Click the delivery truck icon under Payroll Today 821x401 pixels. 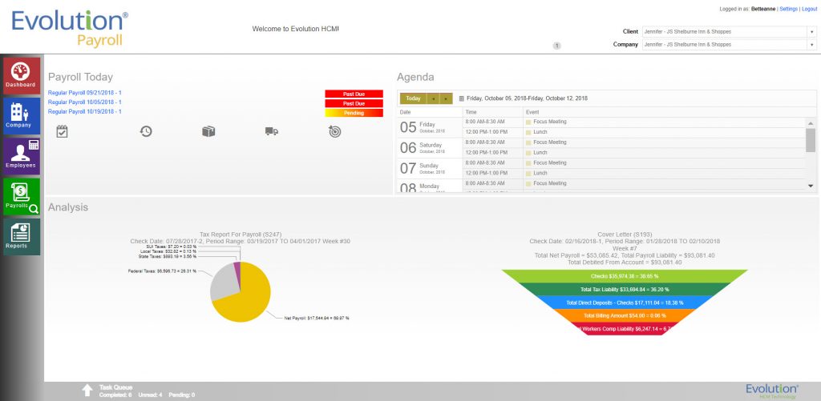(272, 131)
